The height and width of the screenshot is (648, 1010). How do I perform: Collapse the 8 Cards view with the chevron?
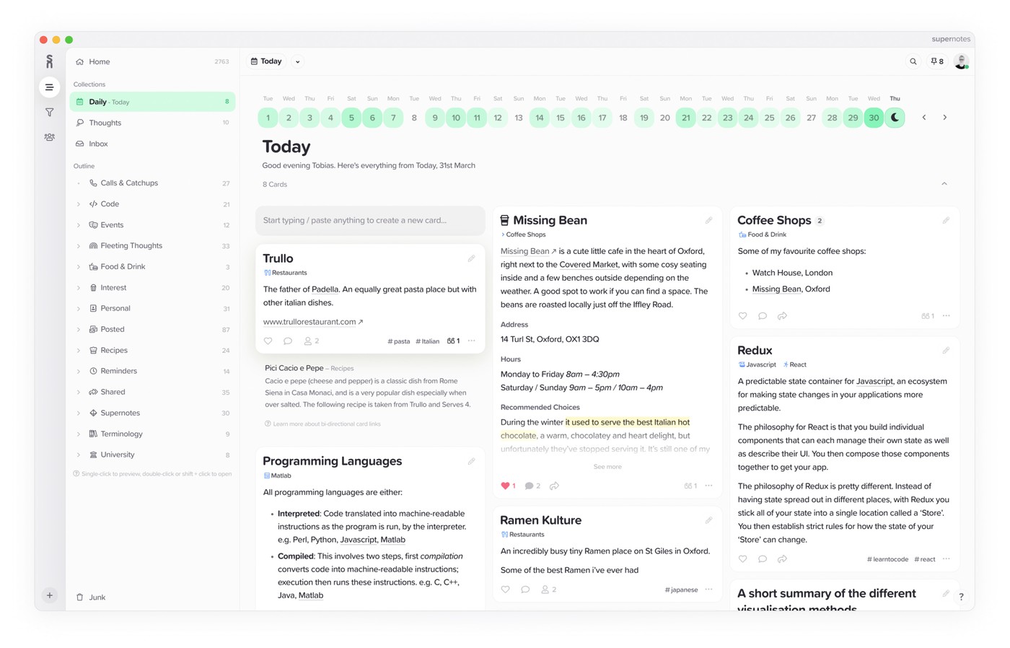pos(944,184)
